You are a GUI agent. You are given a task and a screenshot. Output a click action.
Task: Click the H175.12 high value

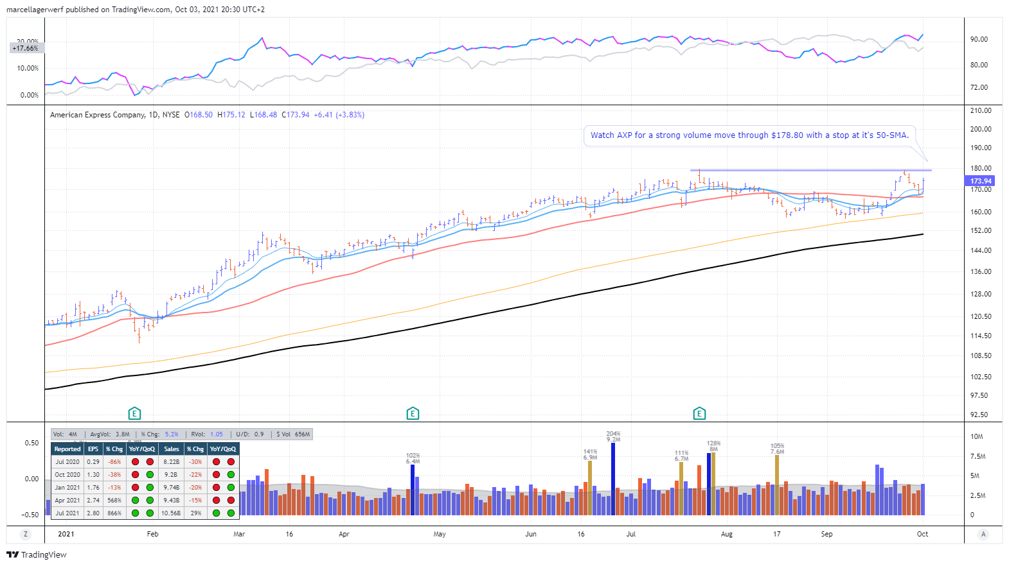(231, 115)
